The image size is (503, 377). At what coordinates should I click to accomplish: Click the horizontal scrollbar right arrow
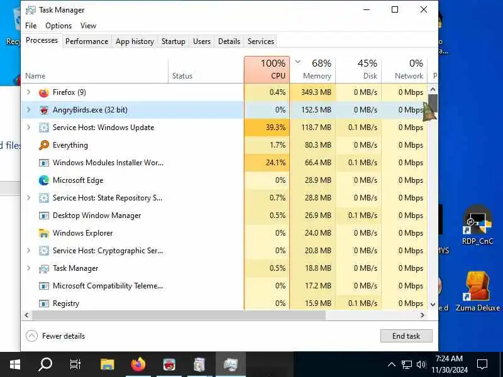coord(422,315)
